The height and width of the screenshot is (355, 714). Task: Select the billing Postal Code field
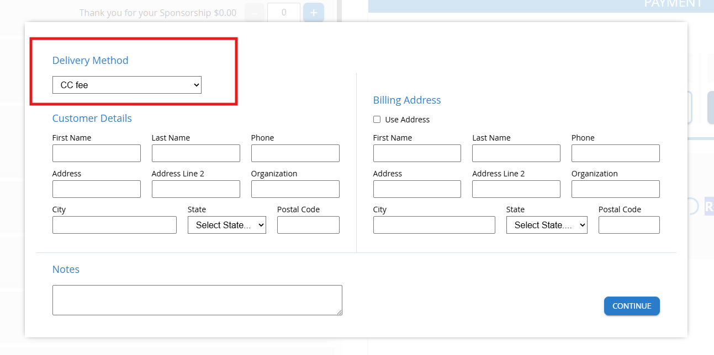[629, 225]
